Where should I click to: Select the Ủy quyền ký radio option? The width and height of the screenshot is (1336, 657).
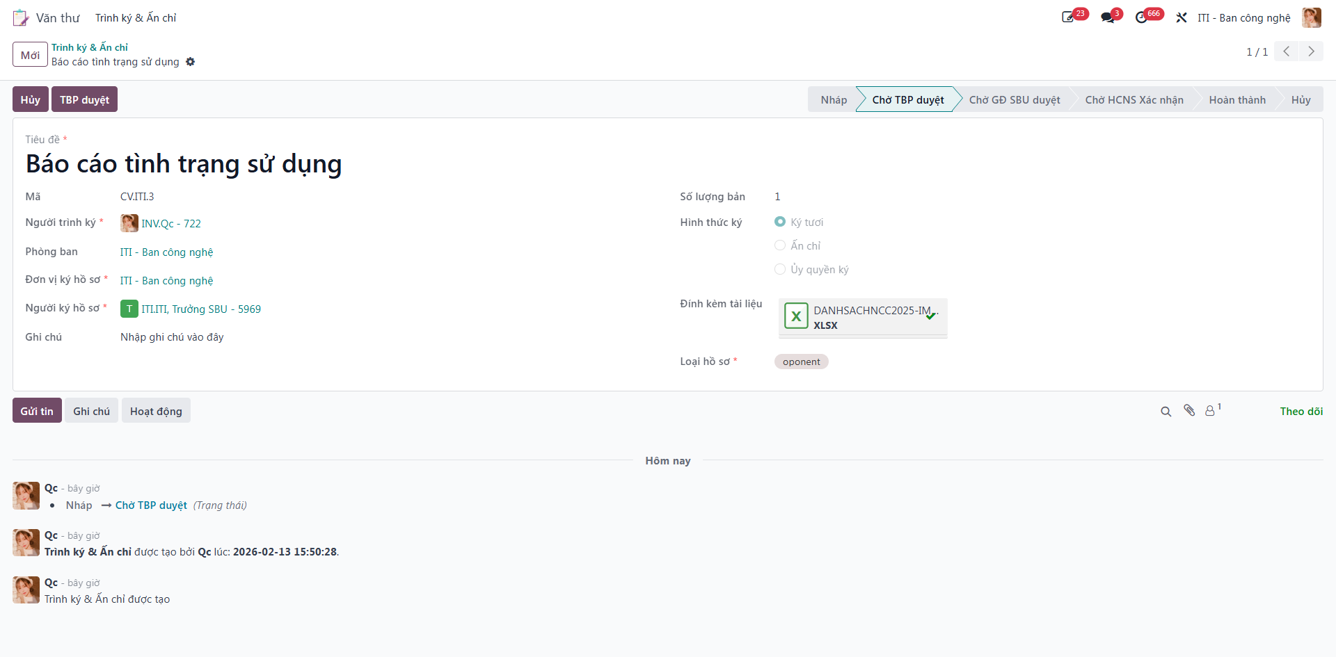[780, 269]
